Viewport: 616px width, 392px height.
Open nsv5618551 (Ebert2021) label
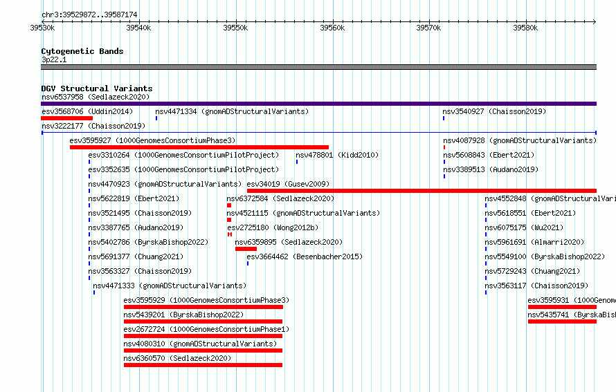pyautogui.click(x=530, y=213)
